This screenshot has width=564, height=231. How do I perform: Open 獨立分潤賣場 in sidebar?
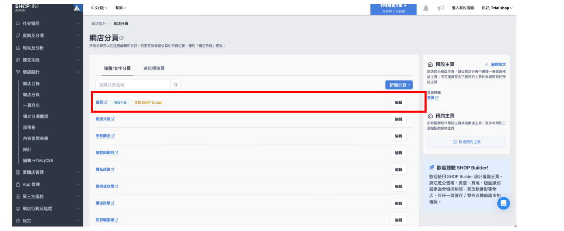35,116
